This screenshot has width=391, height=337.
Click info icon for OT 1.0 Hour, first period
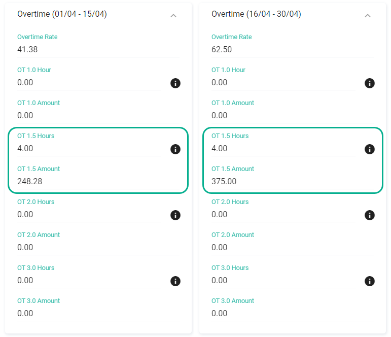175,83
